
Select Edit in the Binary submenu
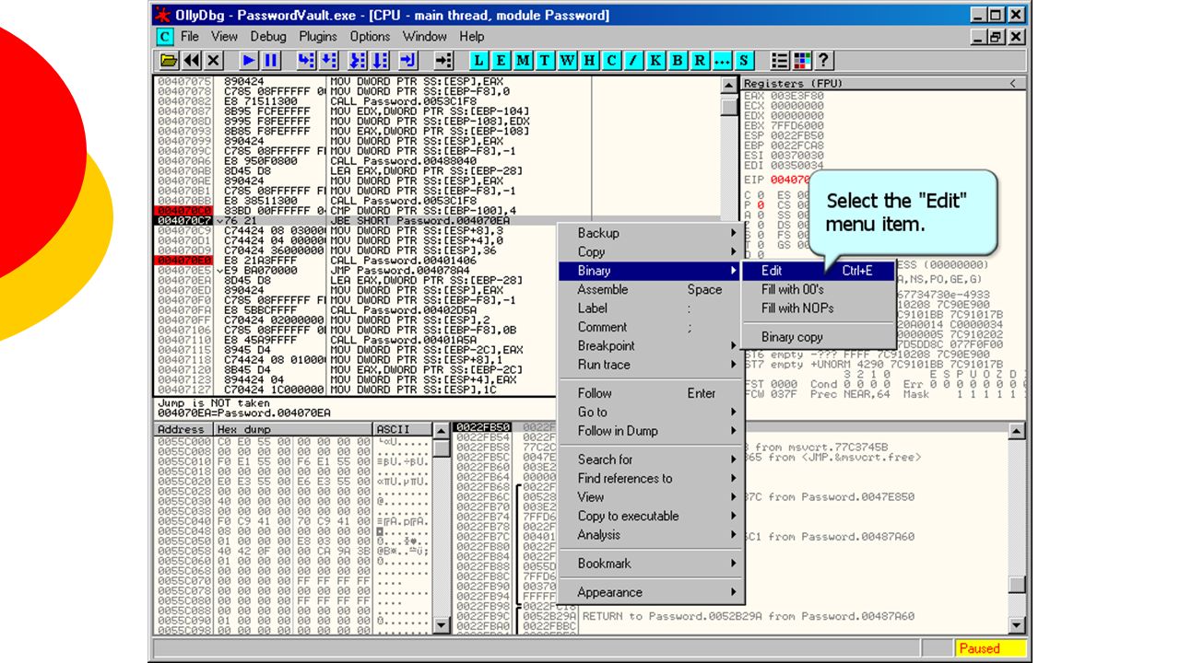[x=819, y=271]
